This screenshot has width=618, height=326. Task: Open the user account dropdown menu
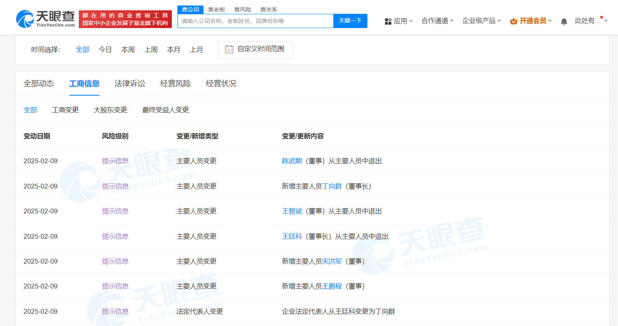(x=590, y=21)
